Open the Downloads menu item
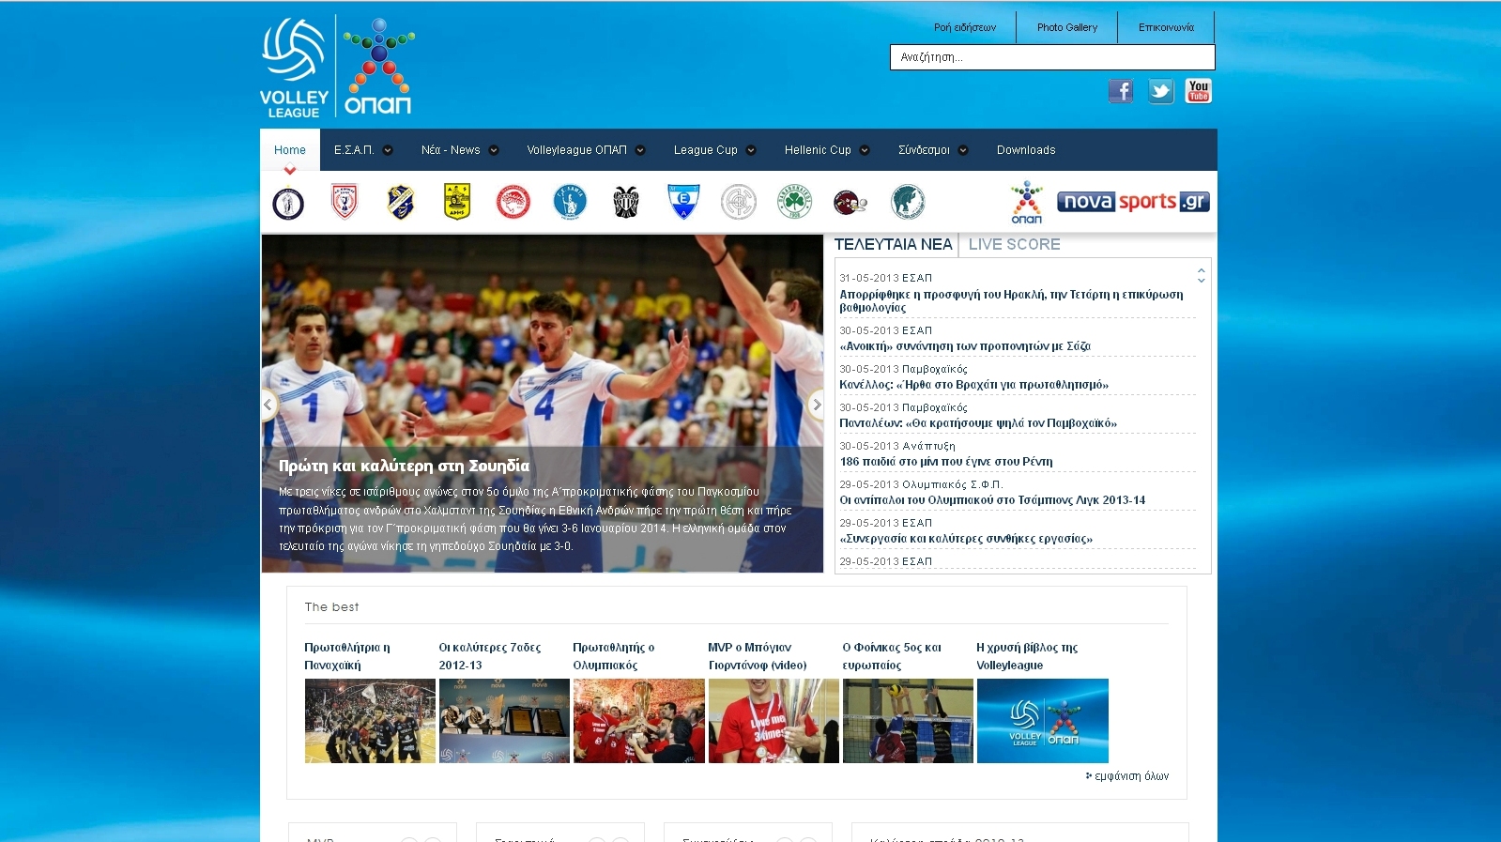 pos(1026,150)
